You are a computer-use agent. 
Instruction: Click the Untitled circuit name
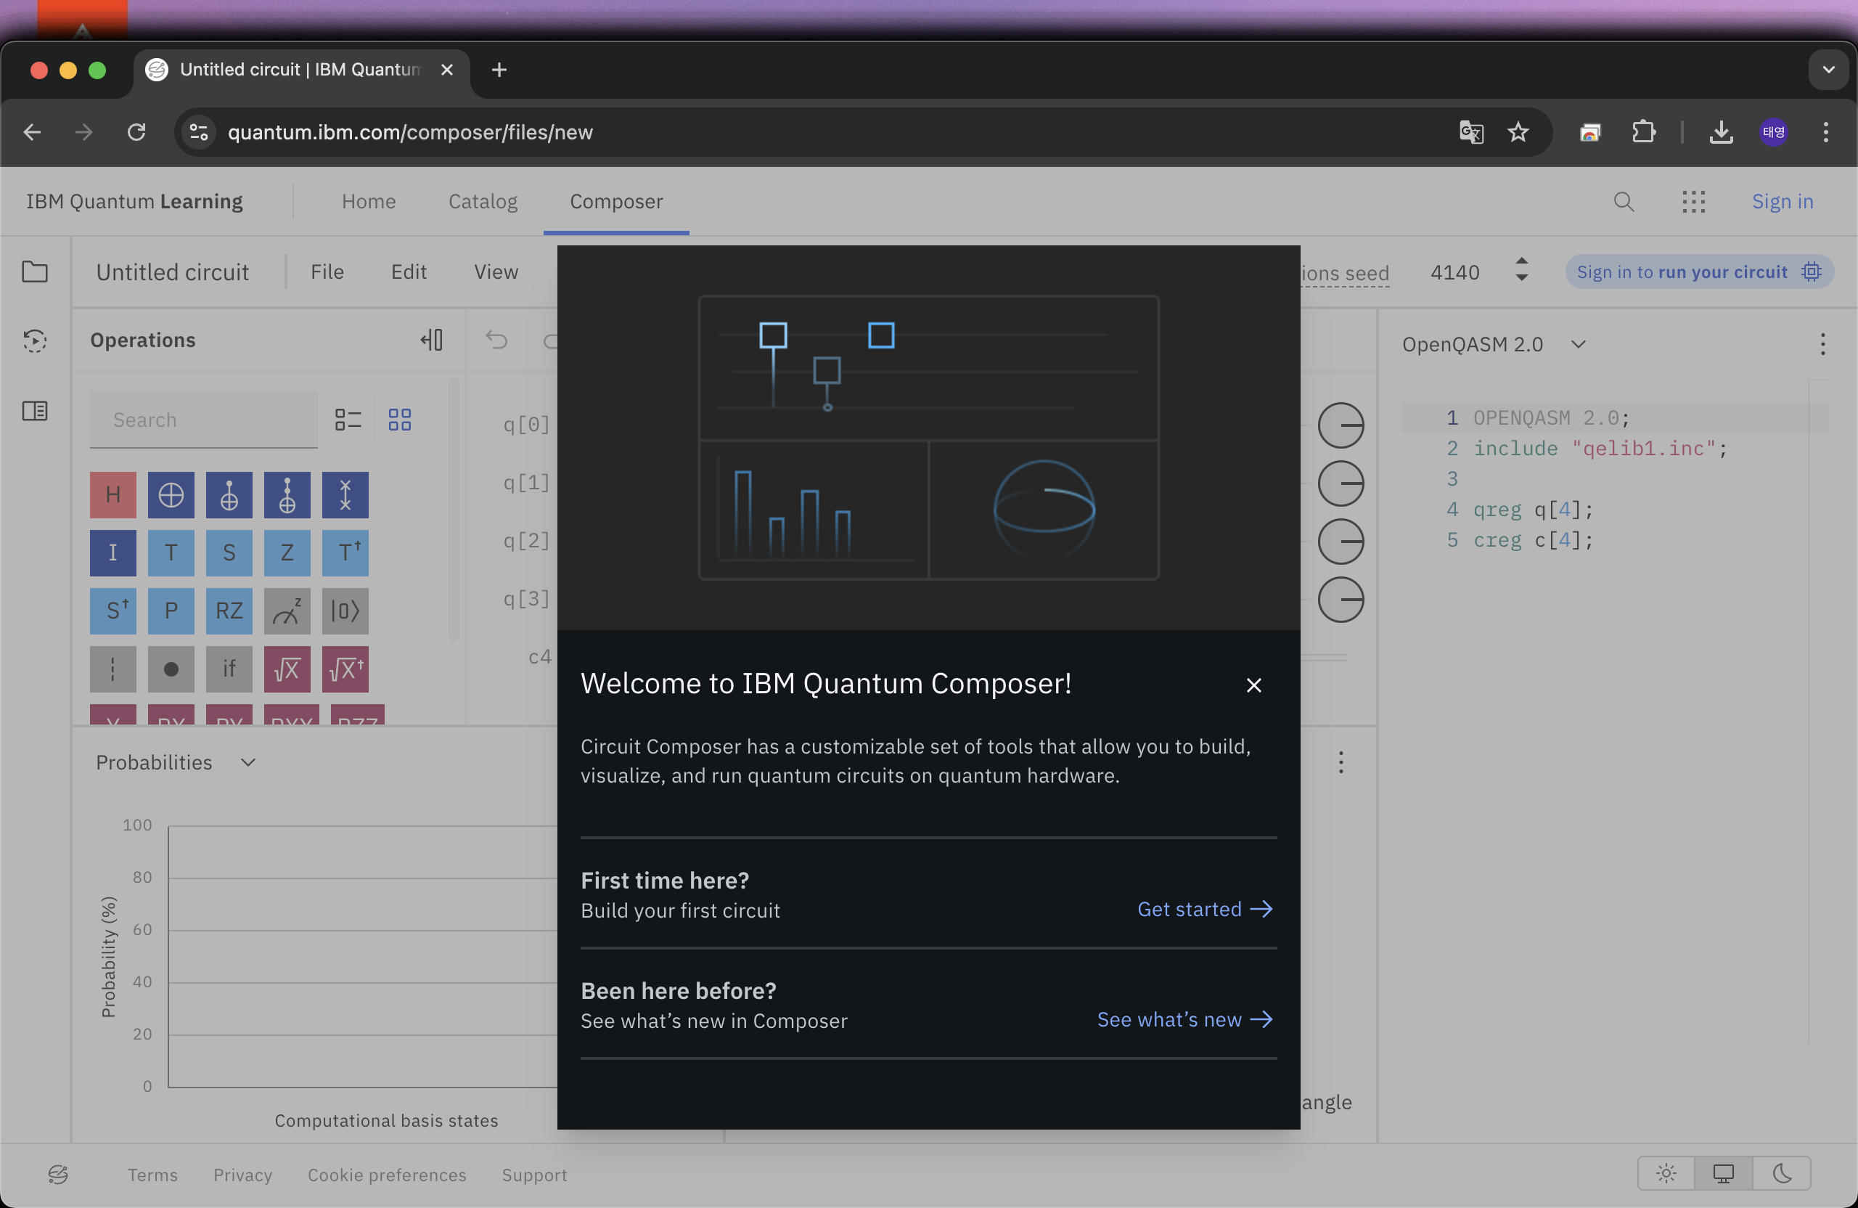point(173,272)
